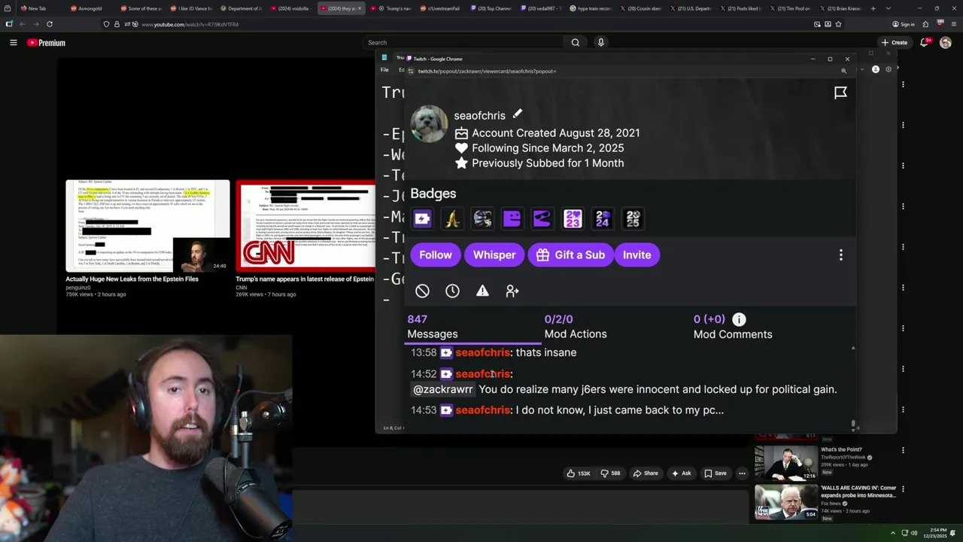Click Gift a Sub button
Image resolution: width=963 pixels, height=542 pixels.
point(570,254)
